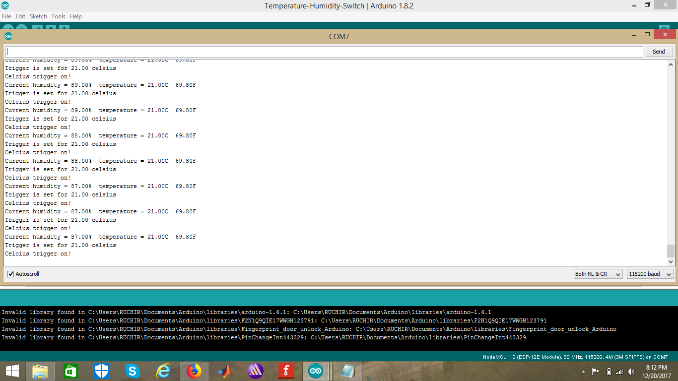This screenshot has width=678, height=381.
Task: Click the serial output scrollbar down arrow
Action: tap(671, 261)
